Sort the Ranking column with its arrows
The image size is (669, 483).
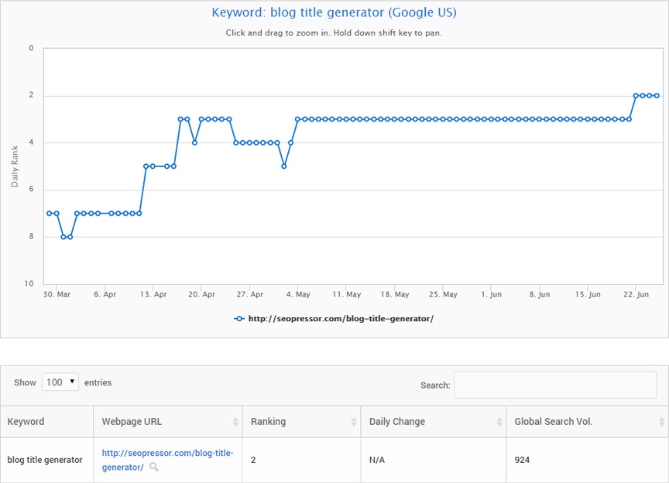tap(354, 422)
